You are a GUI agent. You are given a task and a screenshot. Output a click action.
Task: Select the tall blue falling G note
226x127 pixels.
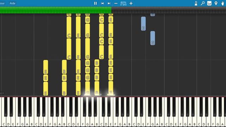coord(153,38)
